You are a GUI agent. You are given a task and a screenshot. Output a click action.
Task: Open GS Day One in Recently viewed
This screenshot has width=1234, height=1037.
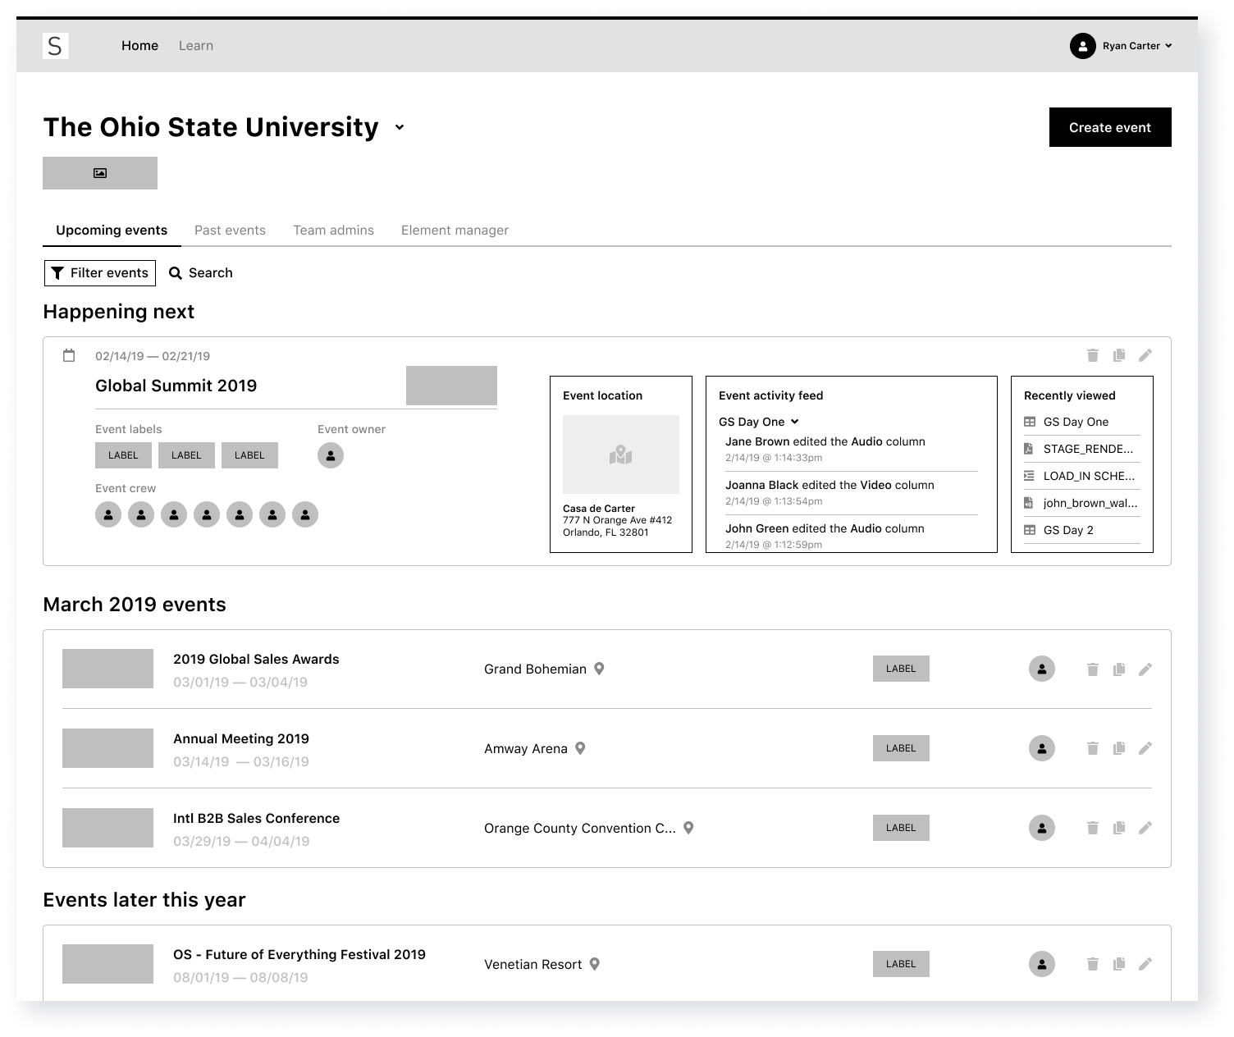(x=1081, y=422)
